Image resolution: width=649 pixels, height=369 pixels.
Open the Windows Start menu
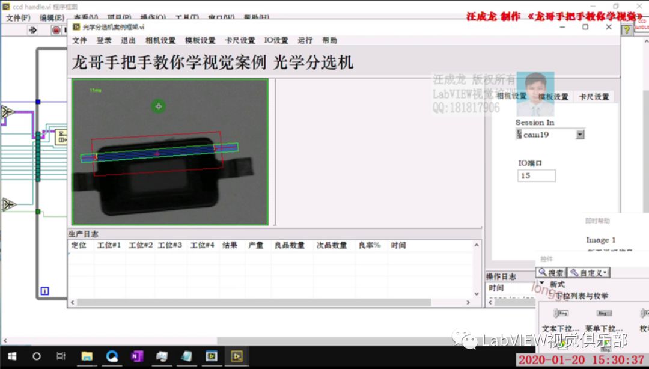pyautogui.click(x=12, y=356)
